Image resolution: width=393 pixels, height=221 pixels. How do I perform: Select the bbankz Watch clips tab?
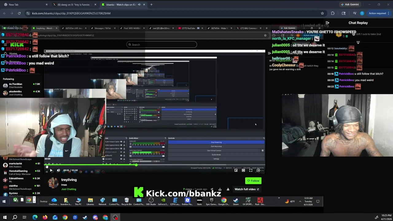point(121,5)
